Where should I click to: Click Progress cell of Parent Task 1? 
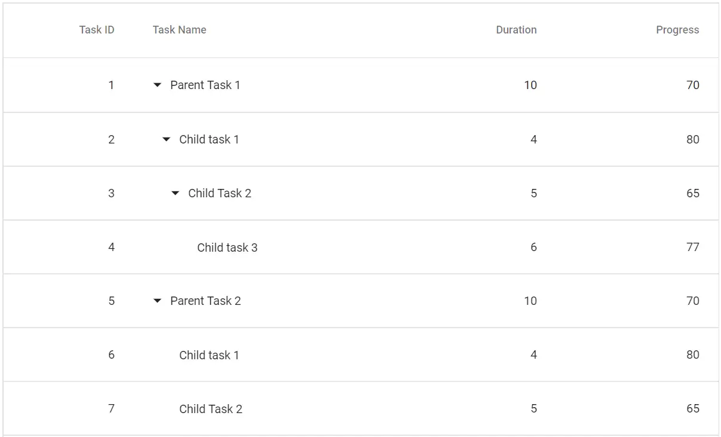point(692,85)
